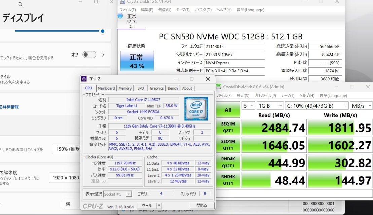Open the ツール dropdown in CPU-Z
The height and width of the screenshot is (215, 373).
tap(147, 205)
